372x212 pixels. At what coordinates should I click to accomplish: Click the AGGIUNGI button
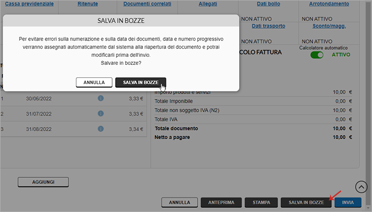point(43,182)
